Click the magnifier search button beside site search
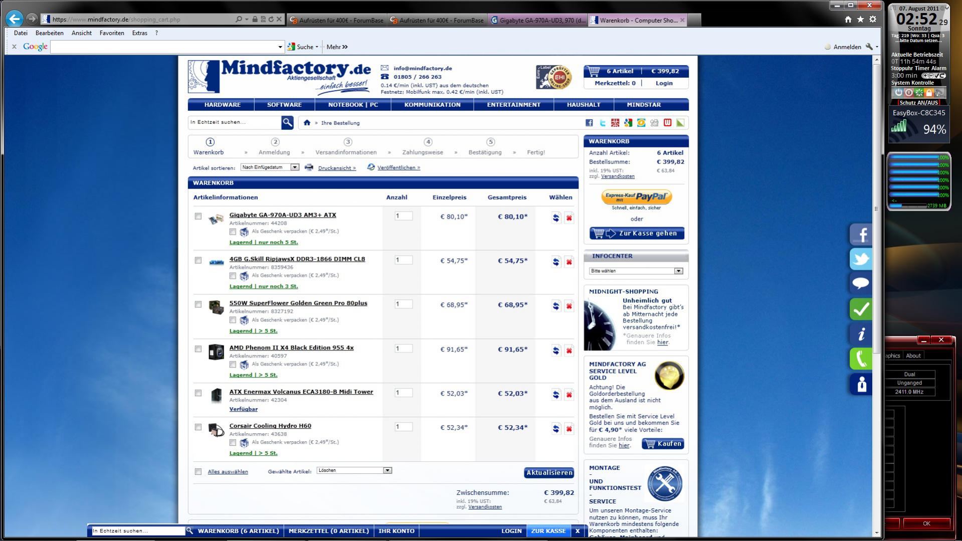962x541 pixels. [287, 122]
